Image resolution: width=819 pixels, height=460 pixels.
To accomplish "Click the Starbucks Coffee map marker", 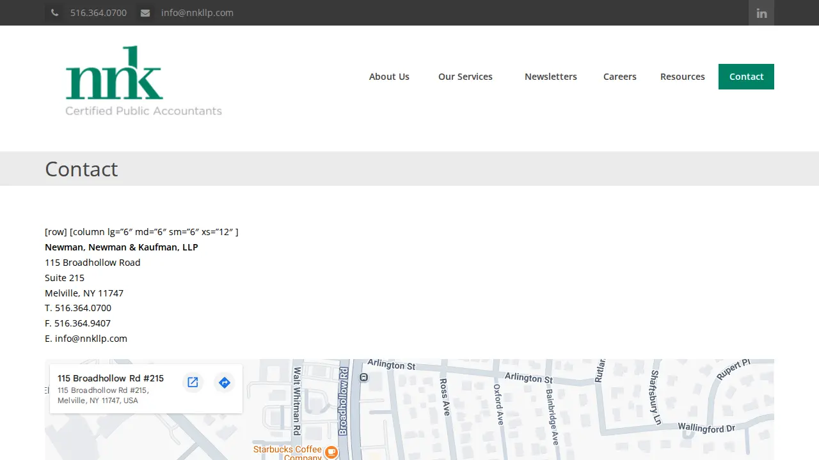I will coord(331,452).
